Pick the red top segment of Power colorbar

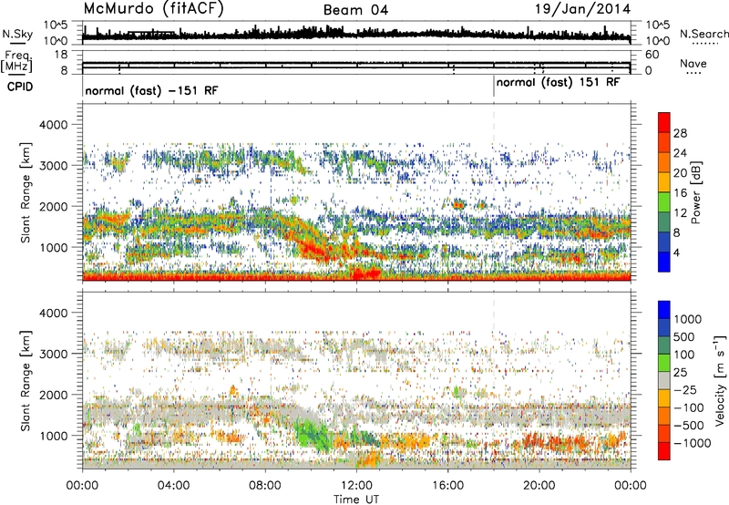click(664, 122)
